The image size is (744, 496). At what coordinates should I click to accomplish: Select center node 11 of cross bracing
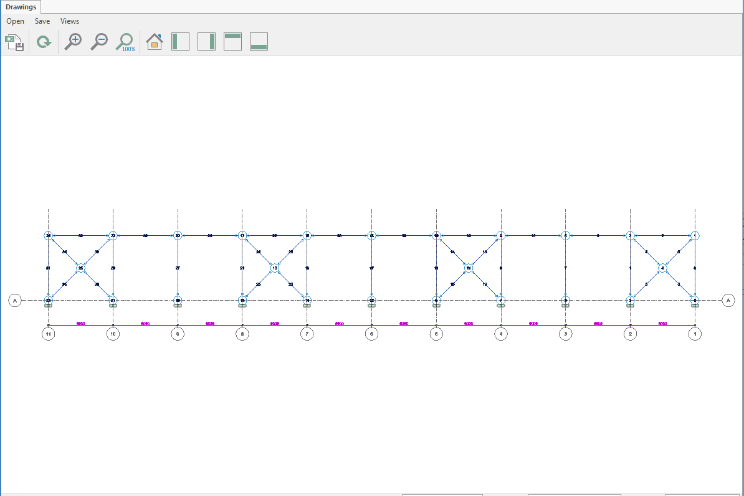(469, 268)
